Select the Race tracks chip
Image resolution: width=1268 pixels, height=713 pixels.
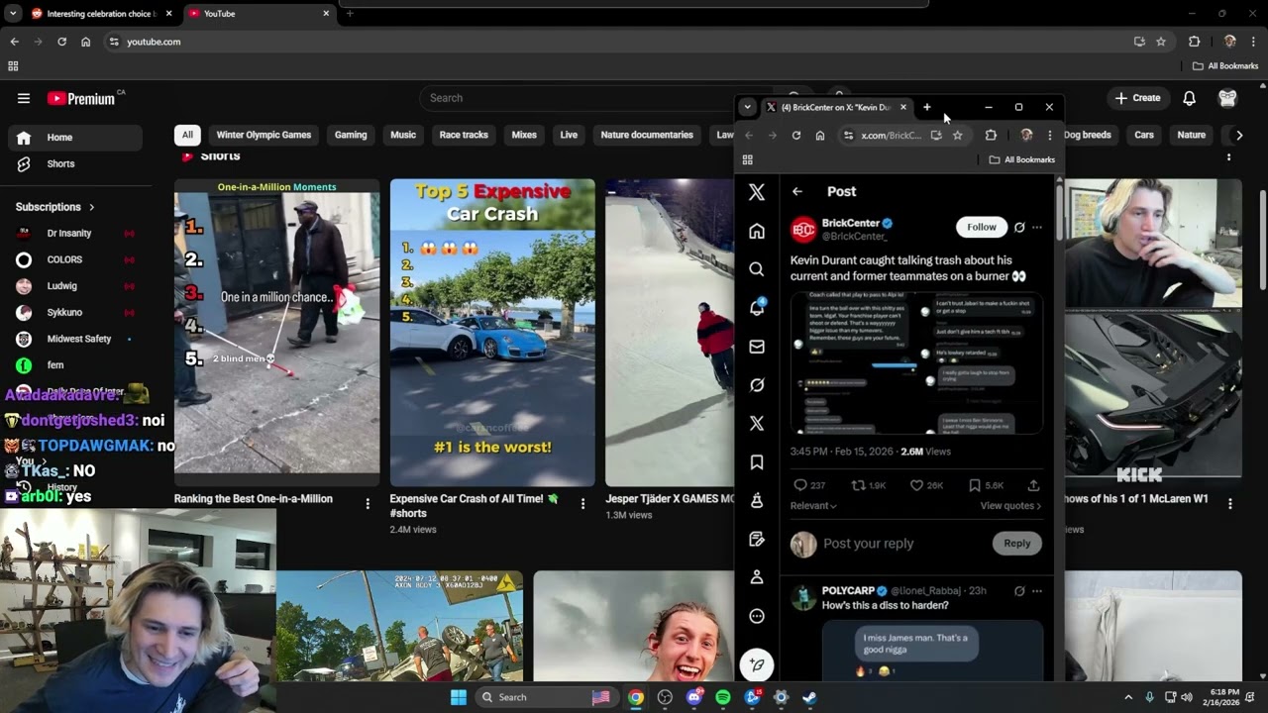[464, 135]
